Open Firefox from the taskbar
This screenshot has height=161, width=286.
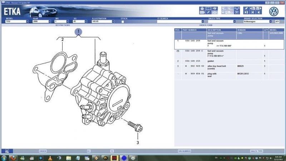13,157
